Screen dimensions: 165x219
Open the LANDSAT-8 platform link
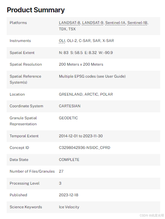coord(70,23)
